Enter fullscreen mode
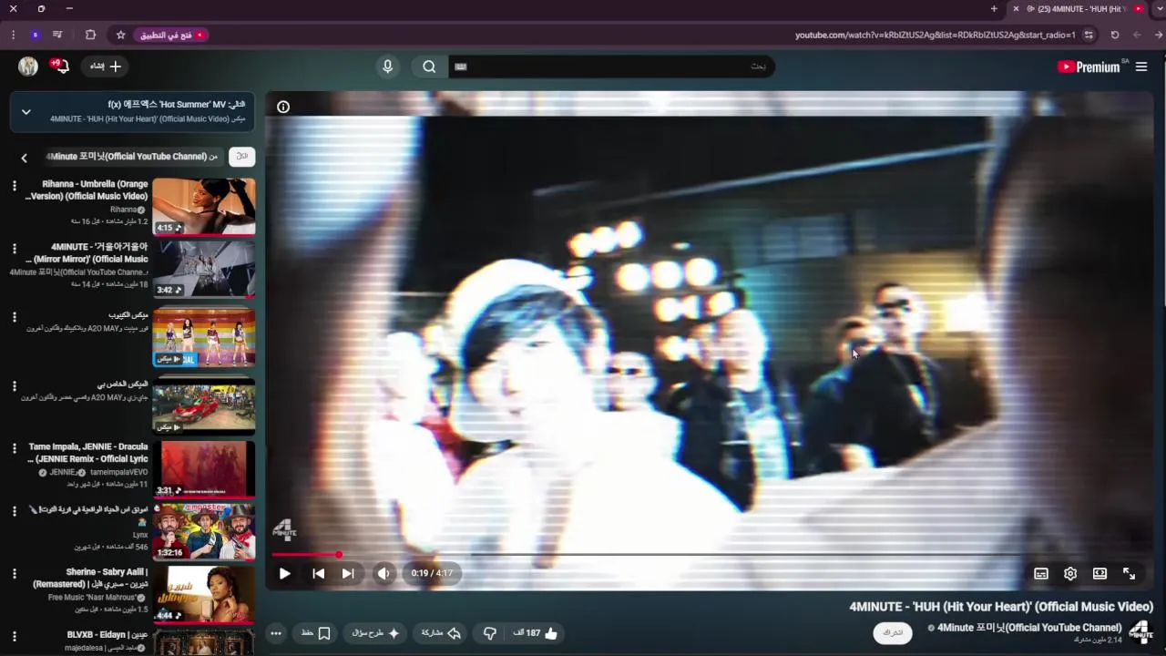 1129,573
